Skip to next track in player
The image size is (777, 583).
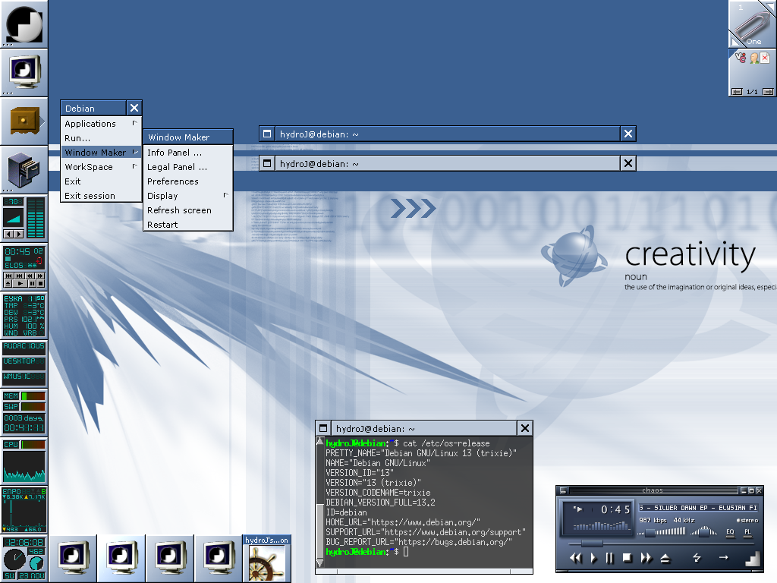646,558
